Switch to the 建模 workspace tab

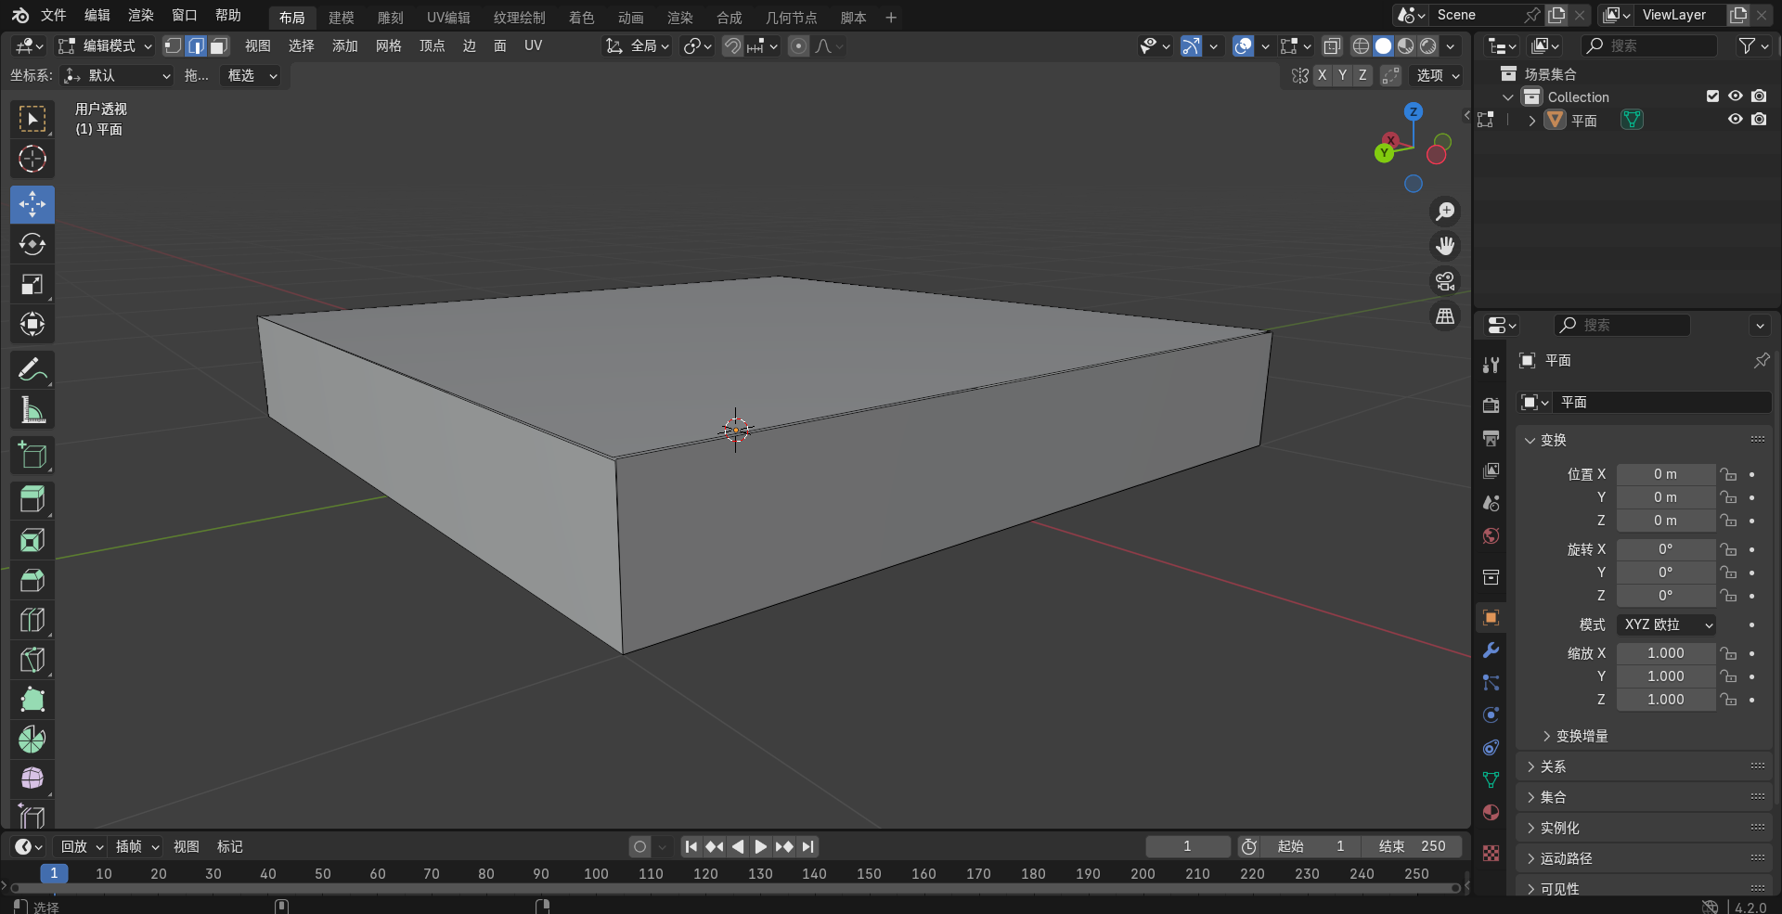tap(342, 18)
